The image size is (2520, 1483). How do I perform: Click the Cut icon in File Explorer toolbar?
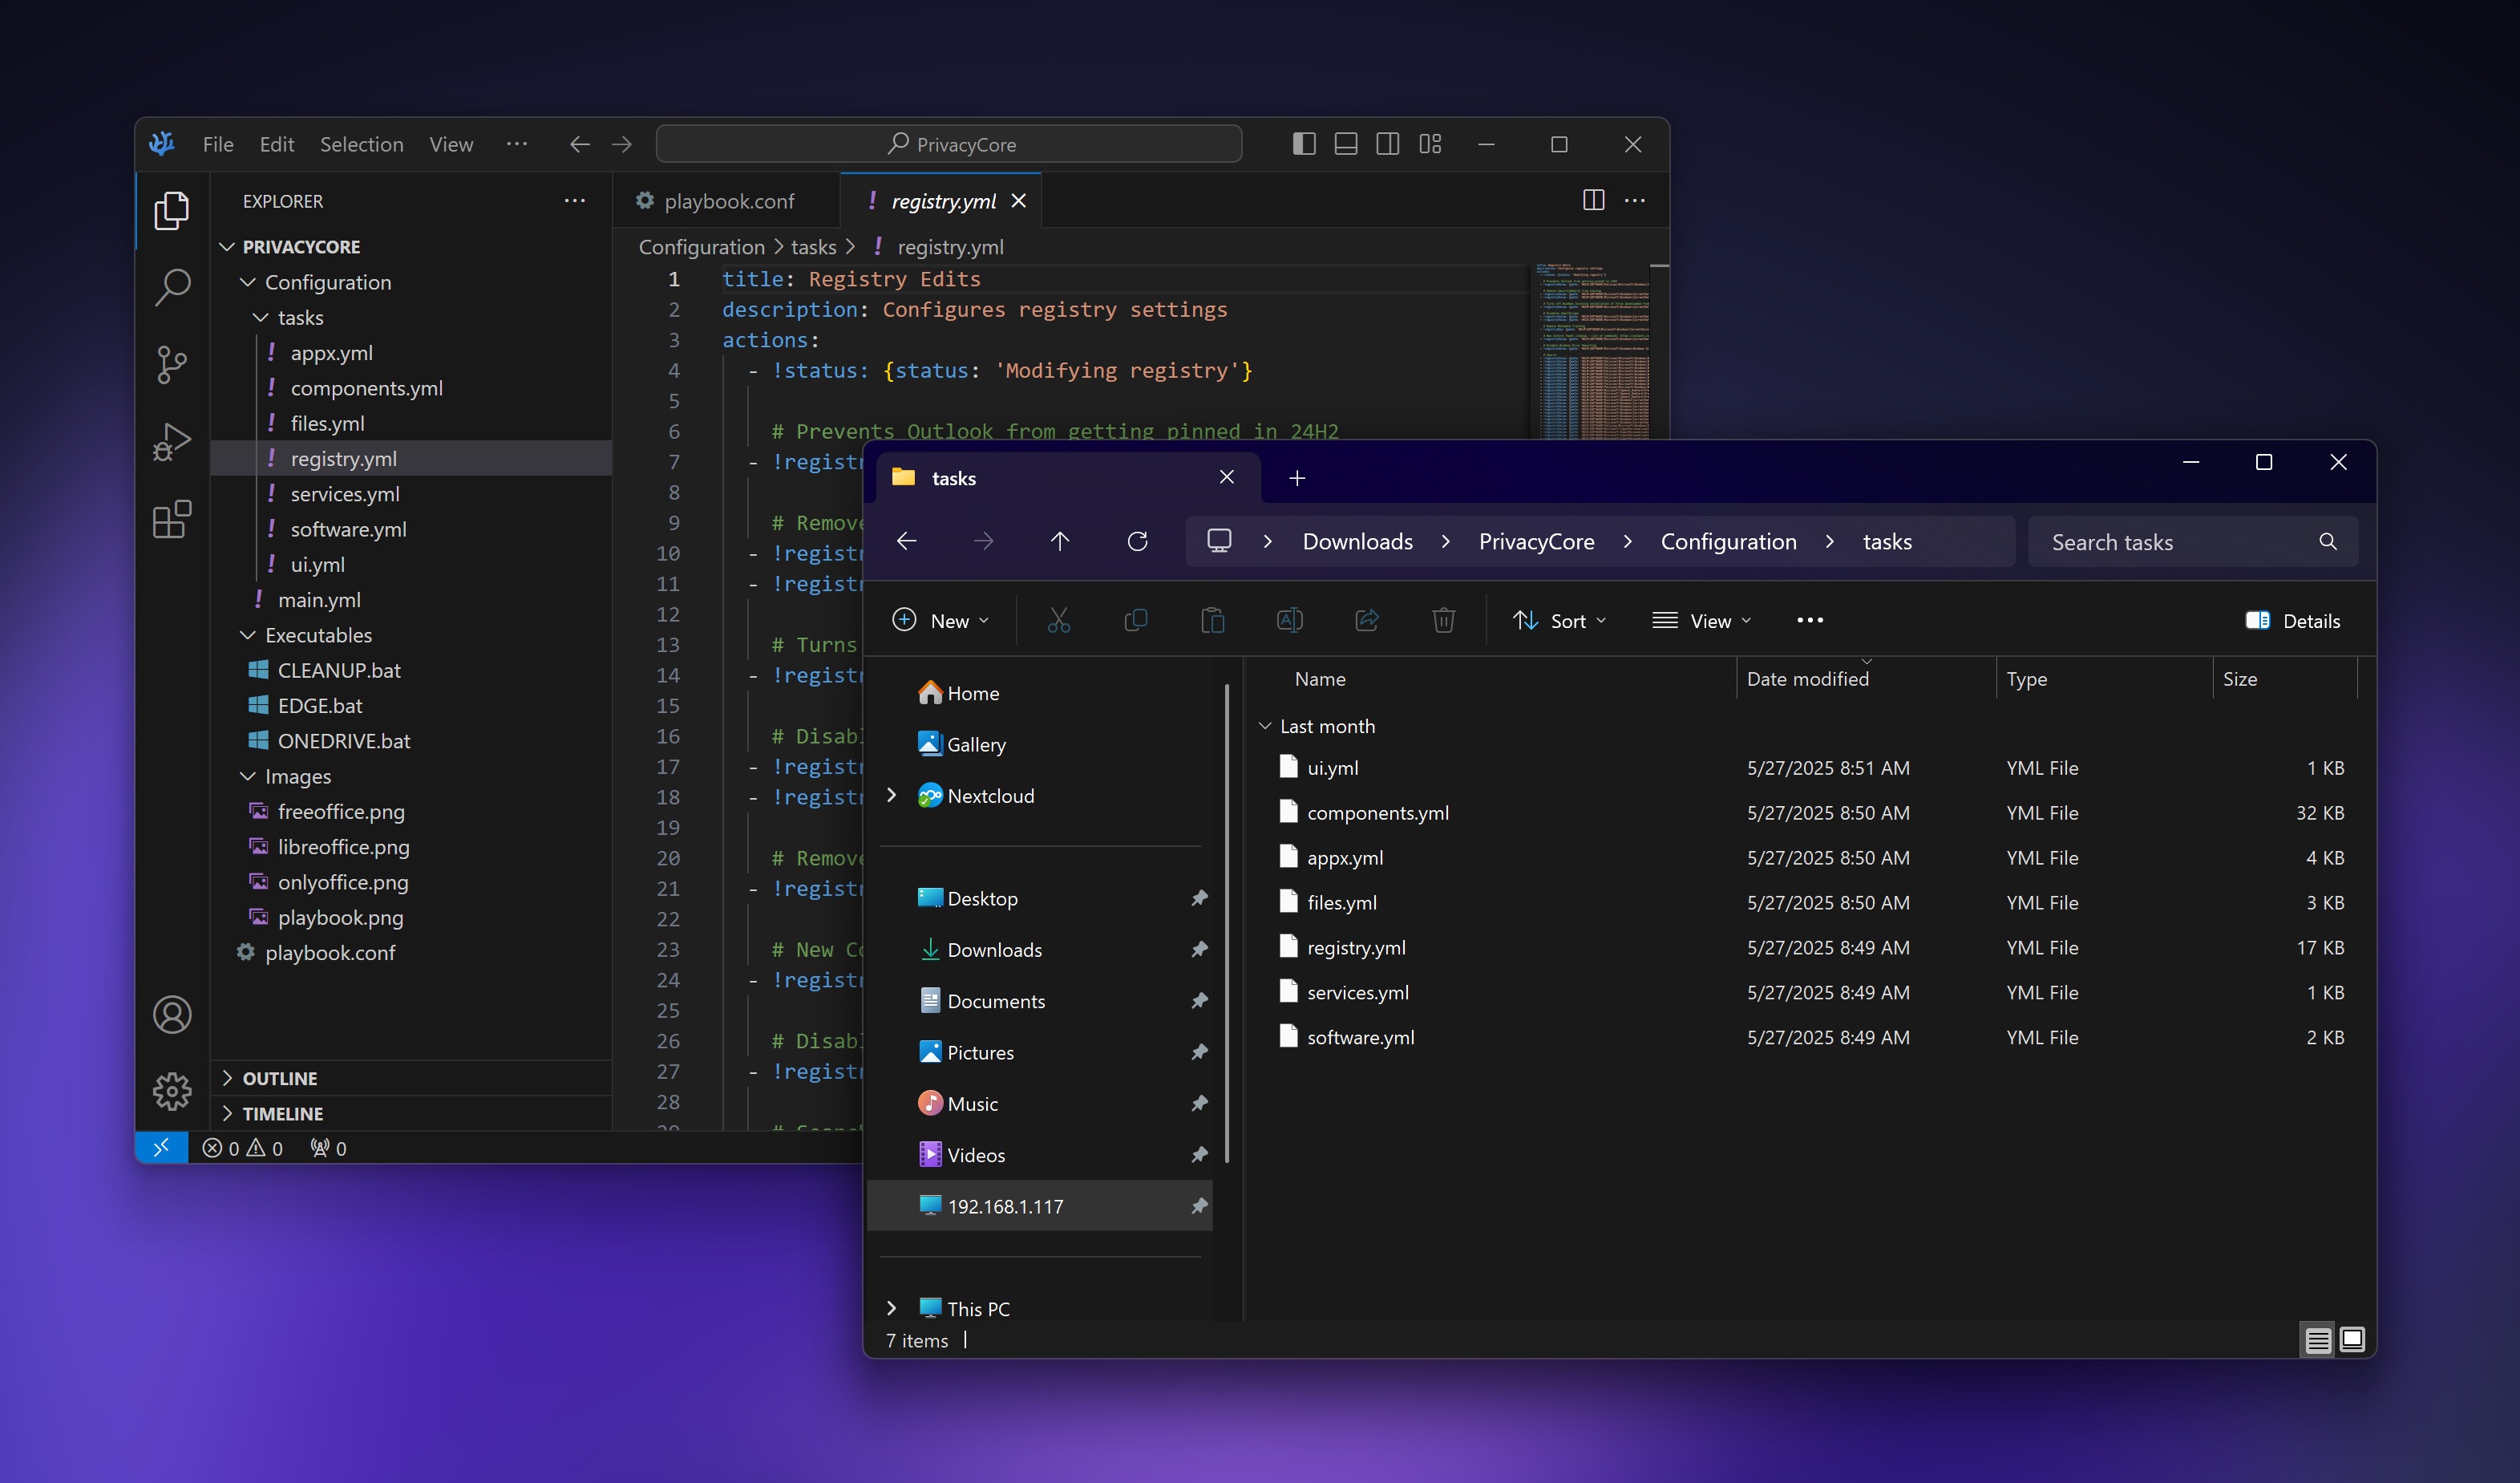tap(1058, 621)
